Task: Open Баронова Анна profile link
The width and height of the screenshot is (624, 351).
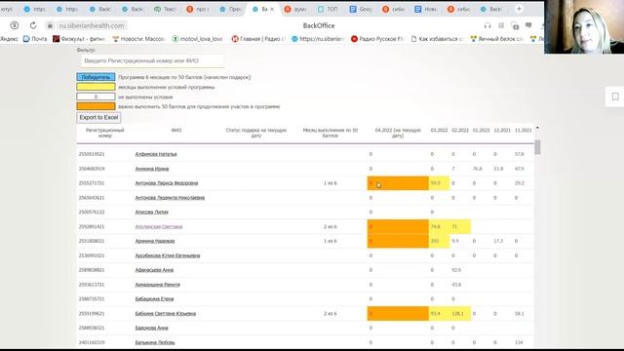Action: 152,328
